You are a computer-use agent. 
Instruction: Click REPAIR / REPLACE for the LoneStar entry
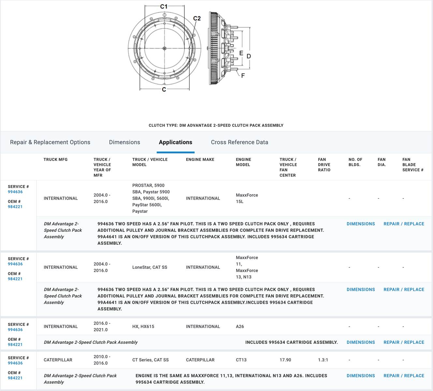pos(404,290)
